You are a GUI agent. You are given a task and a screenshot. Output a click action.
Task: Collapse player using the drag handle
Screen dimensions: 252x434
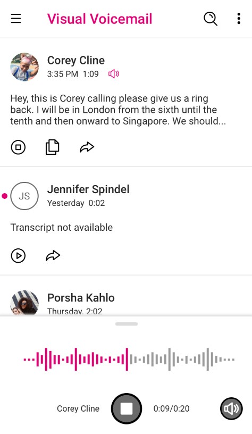coord(127,324)
